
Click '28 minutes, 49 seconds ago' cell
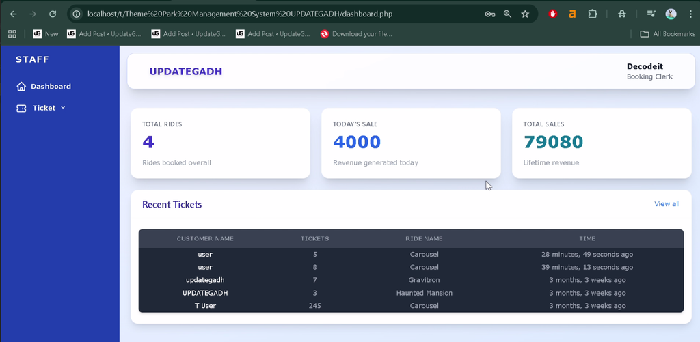tap(587, 254)
